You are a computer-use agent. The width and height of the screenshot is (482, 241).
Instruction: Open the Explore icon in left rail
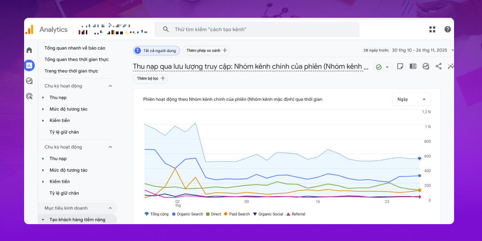pos(29,80)
